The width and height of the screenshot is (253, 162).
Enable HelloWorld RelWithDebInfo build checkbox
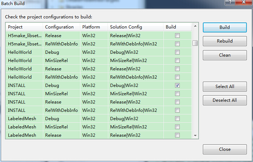(177, 77)
